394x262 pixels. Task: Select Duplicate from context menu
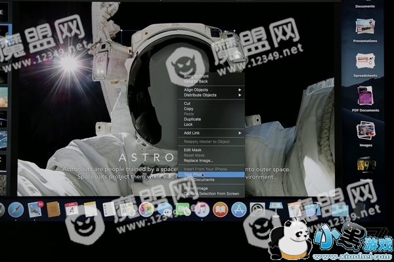(x=211, y=119)
